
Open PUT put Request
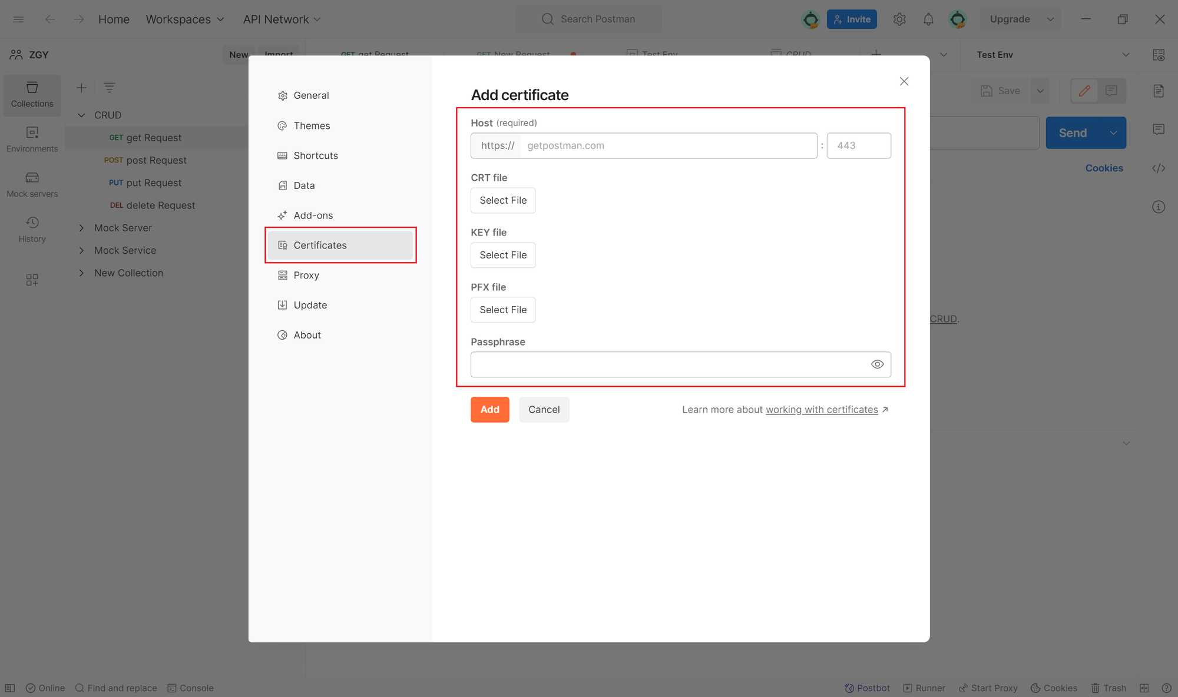pyautogui.click(x=145, y=183)
